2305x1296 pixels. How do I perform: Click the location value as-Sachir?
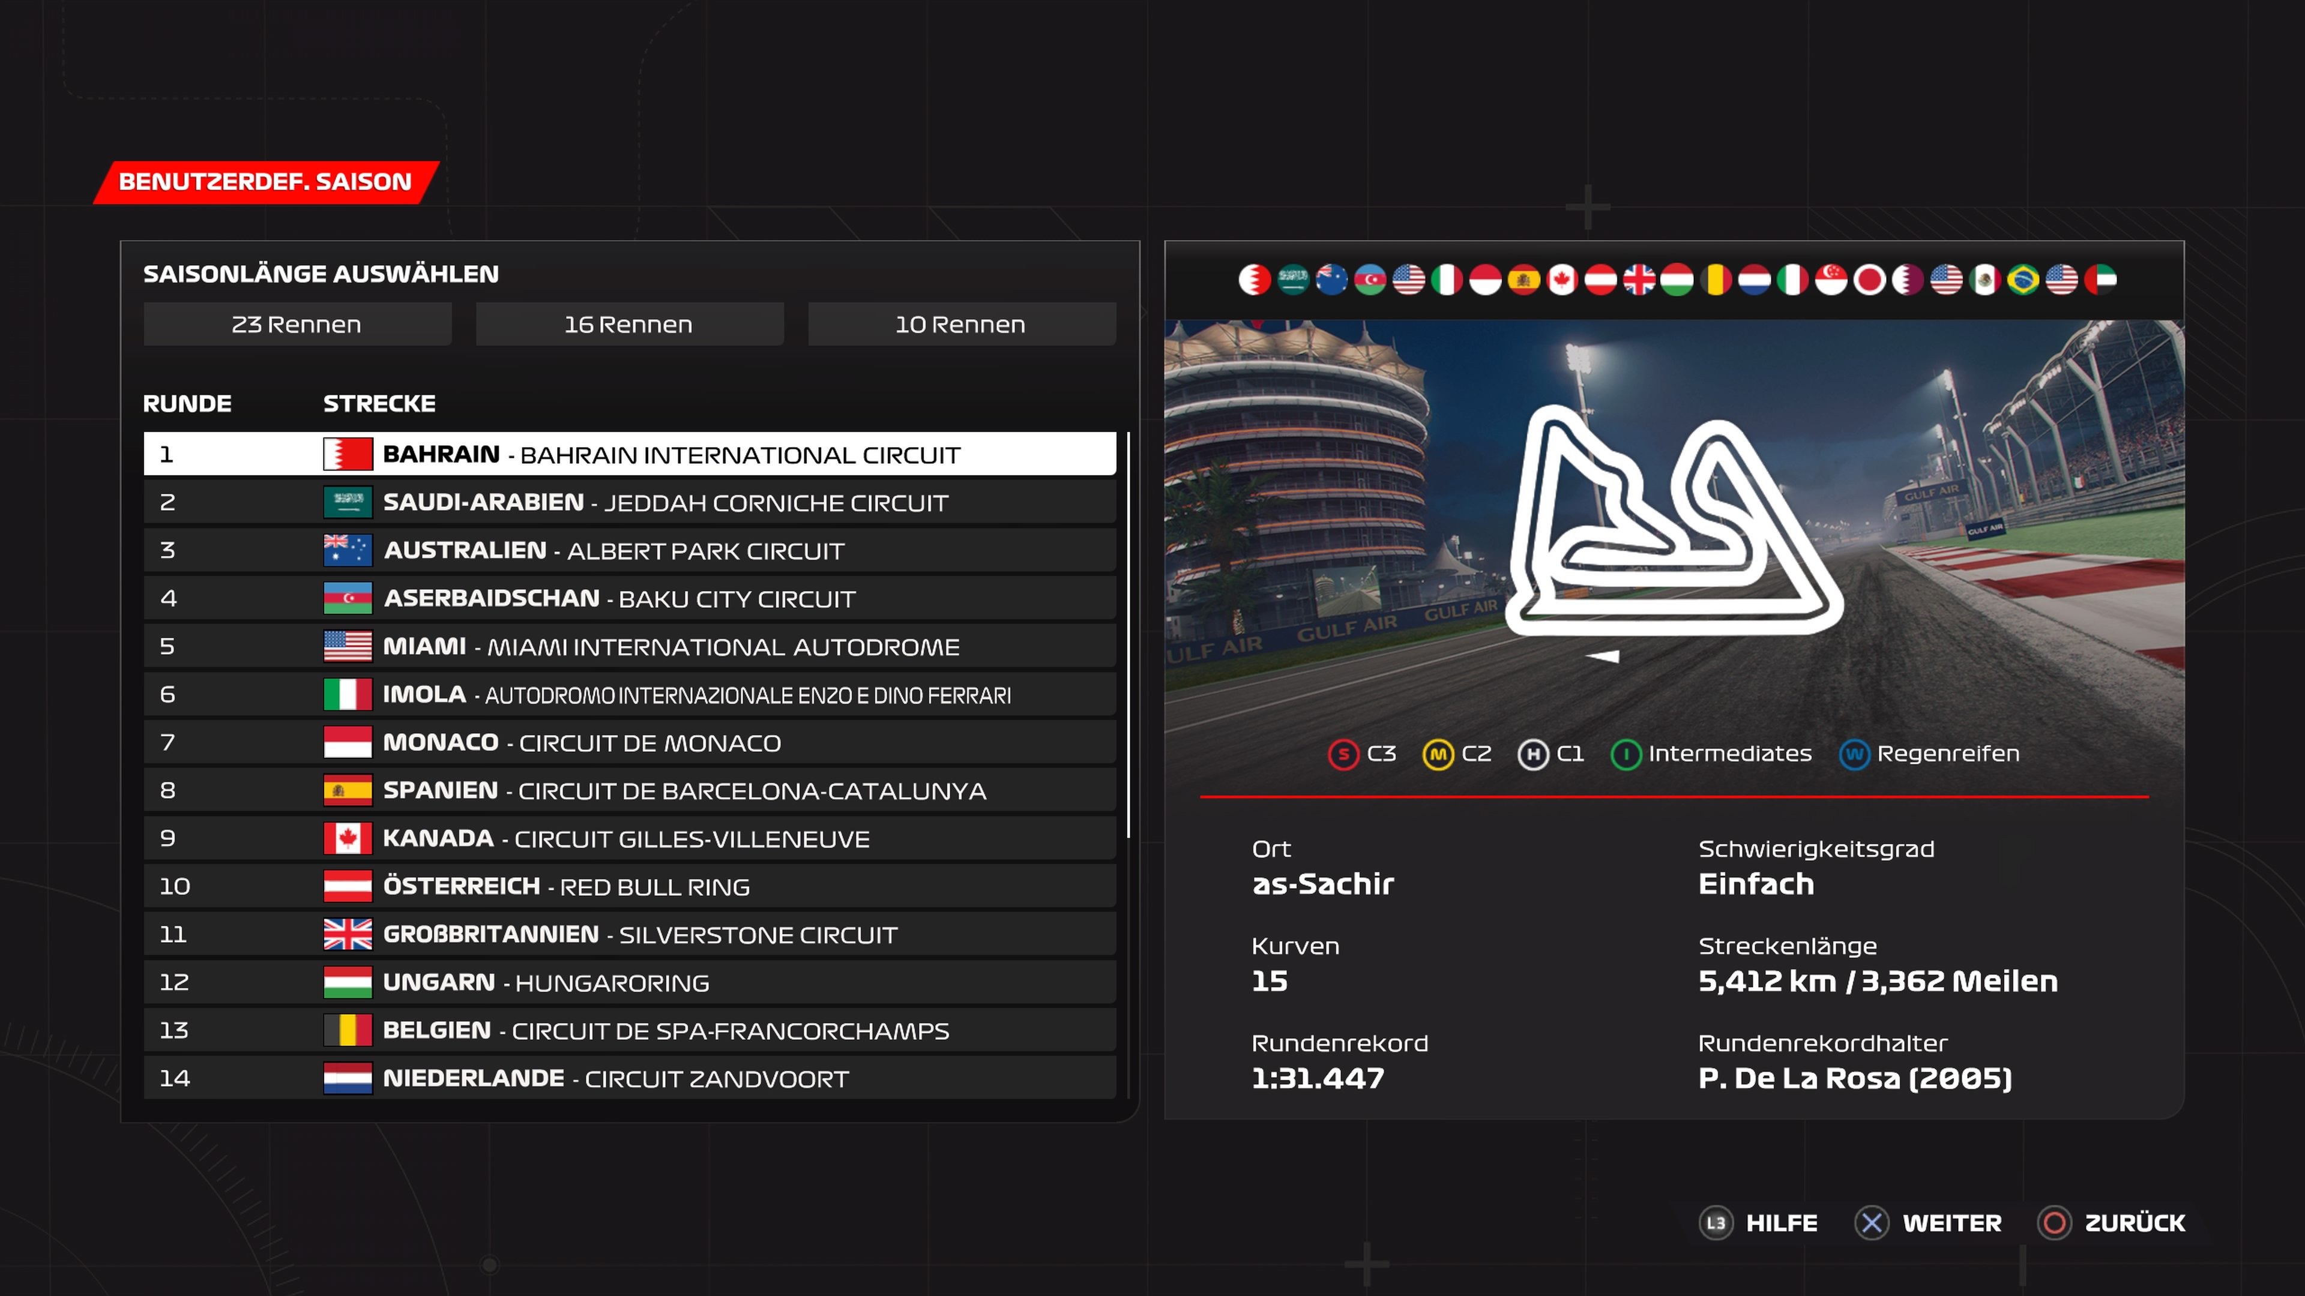[1322, 884]
